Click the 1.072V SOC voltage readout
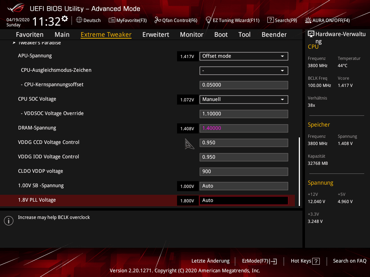 coord(188,100)
